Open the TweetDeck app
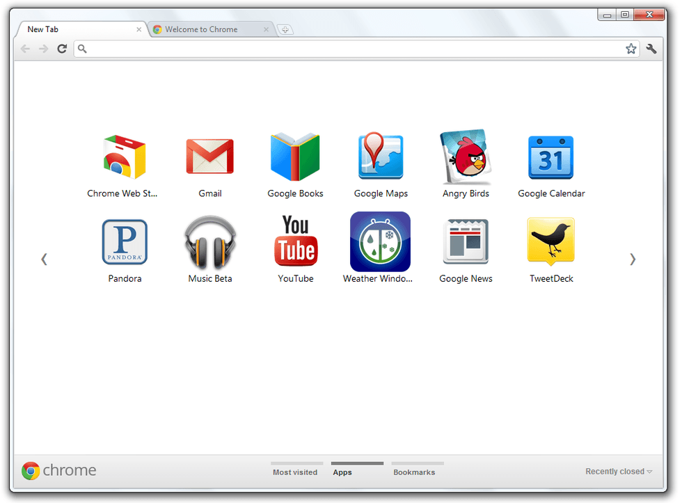 point(551,241)
